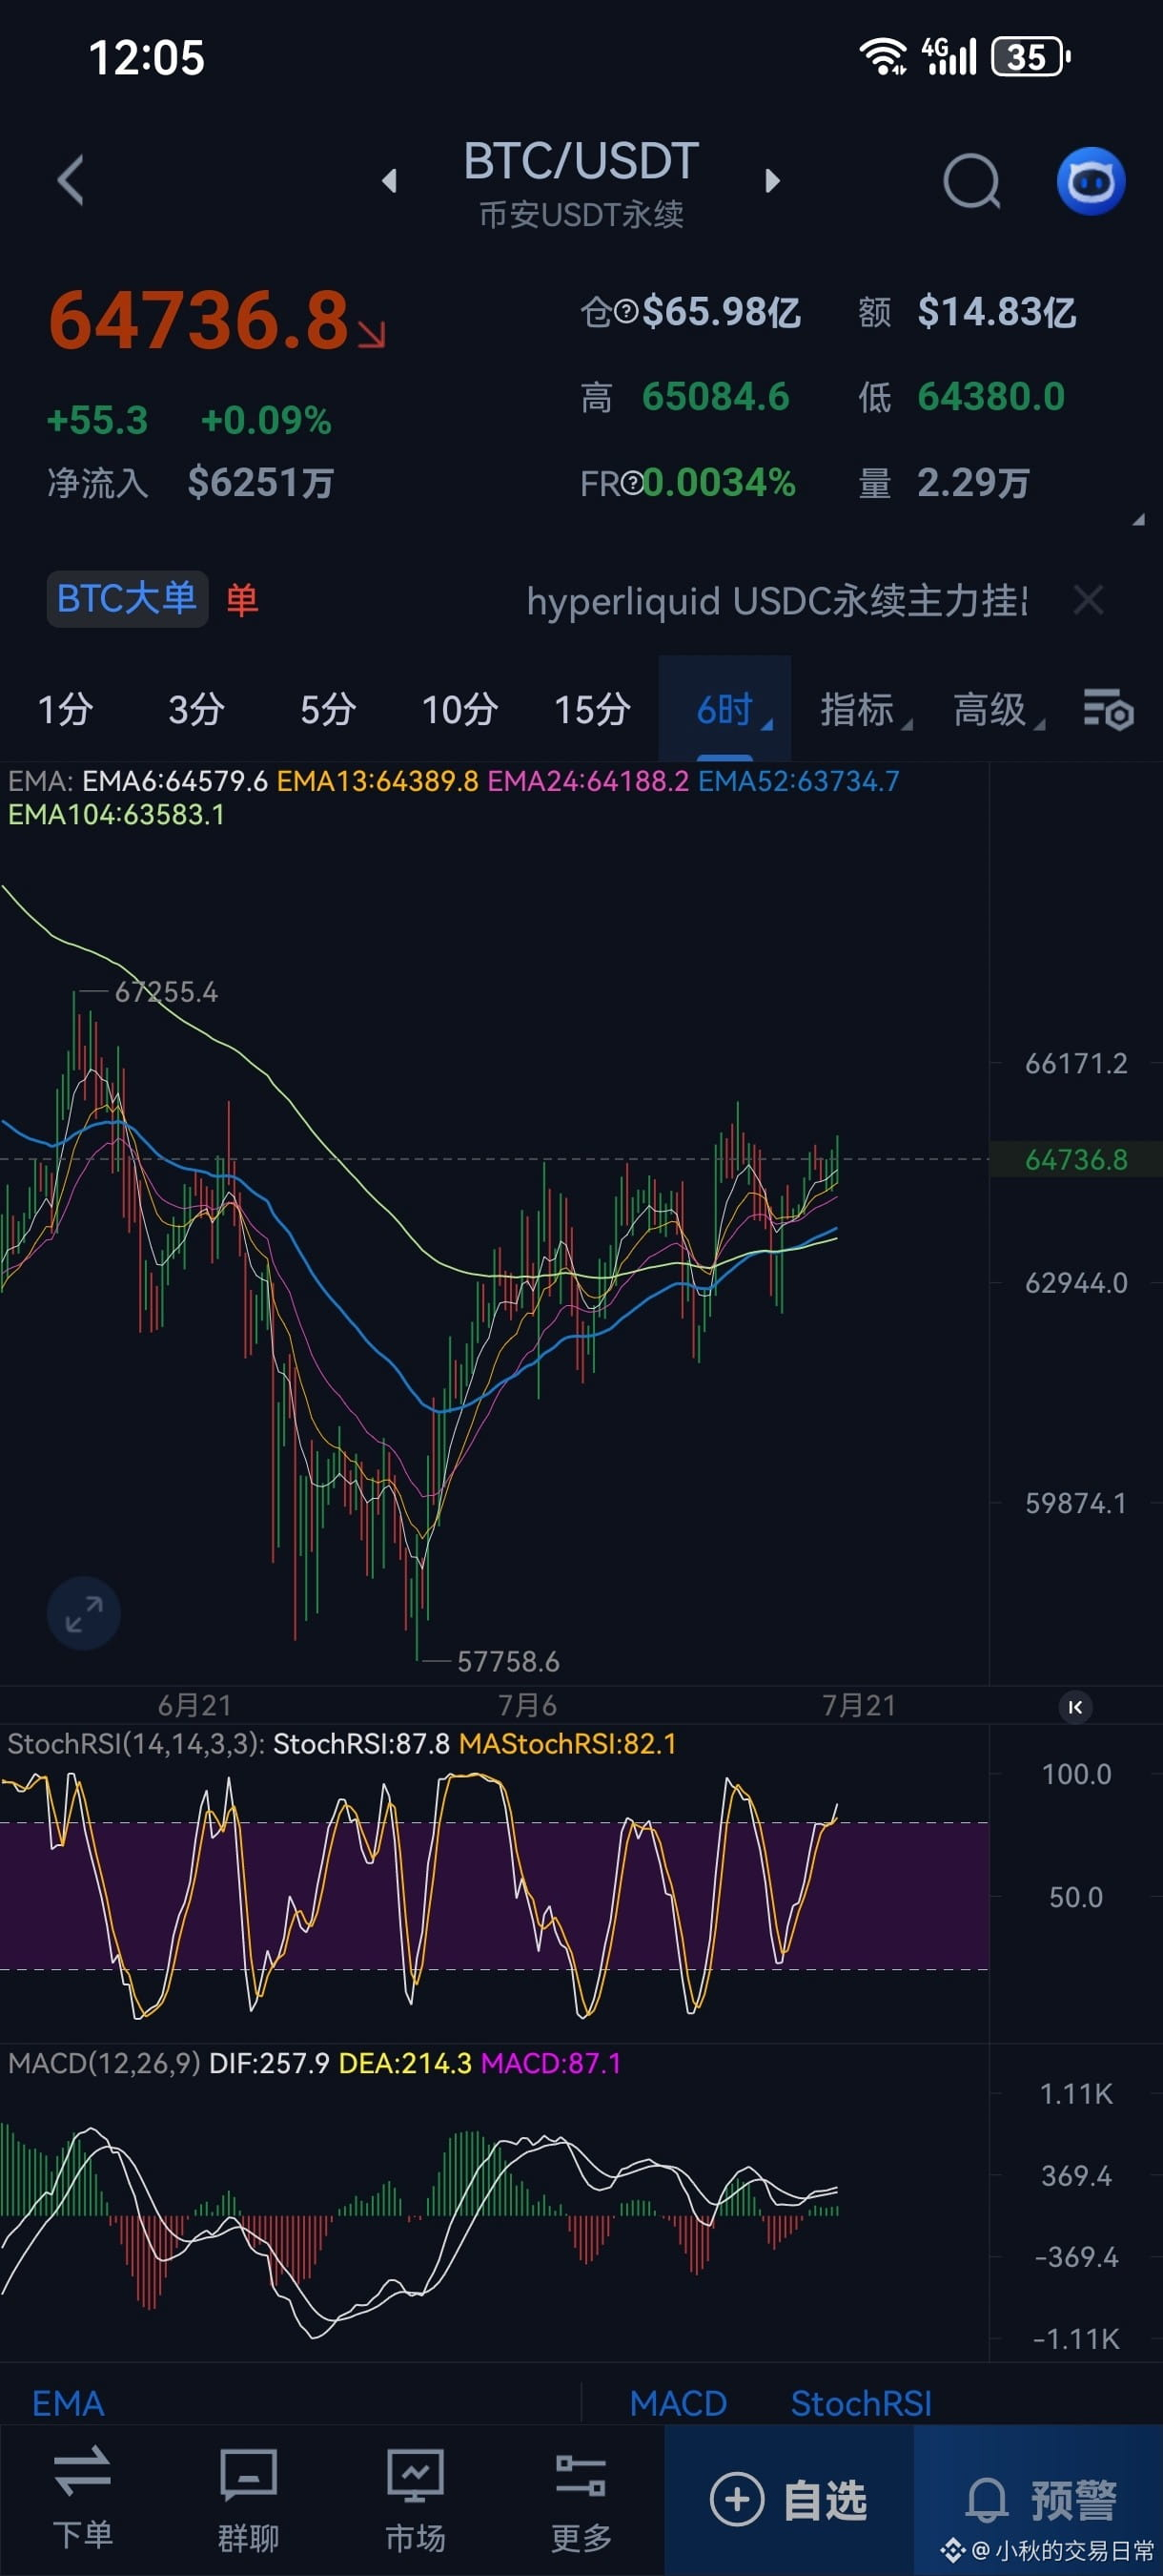The height and width of the screenshot is (2576, 1163).
Task: Expand chart to fullscreen
Action: pos(84,1613)
